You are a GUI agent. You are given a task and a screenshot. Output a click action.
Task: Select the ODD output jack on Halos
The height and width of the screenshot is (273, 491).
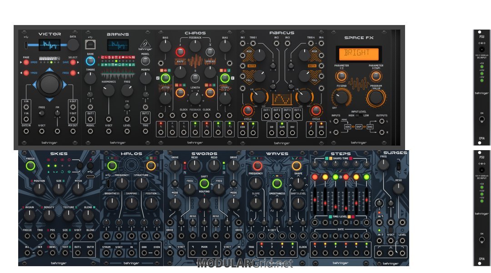click(144, 253)
